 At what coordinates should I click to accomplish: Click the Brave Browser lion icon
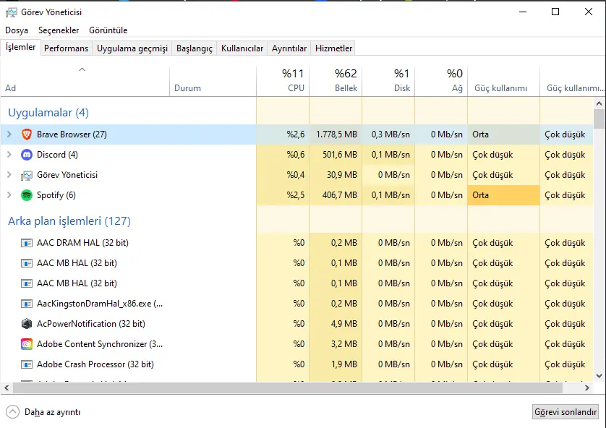coord(27,134)
